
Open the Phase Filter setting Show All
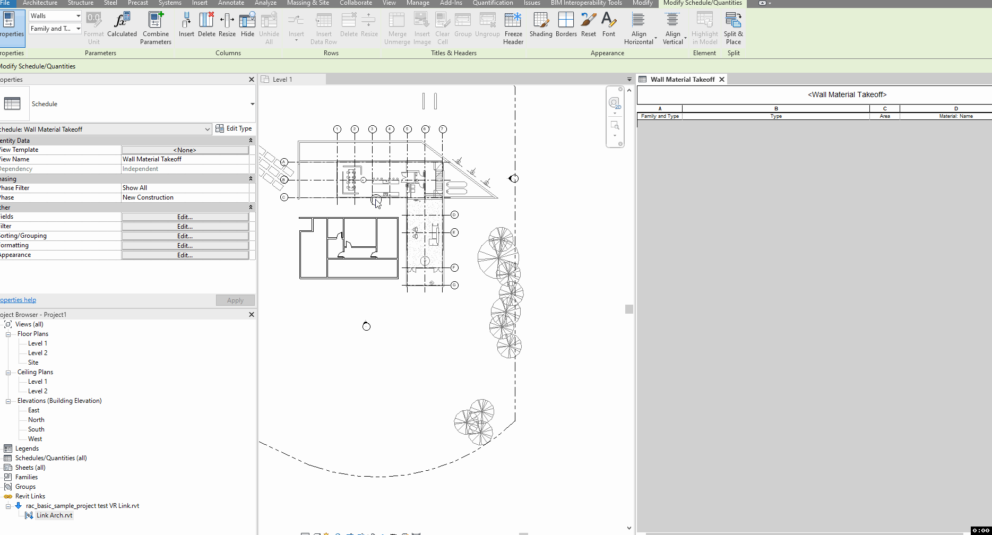pos(186,187)
